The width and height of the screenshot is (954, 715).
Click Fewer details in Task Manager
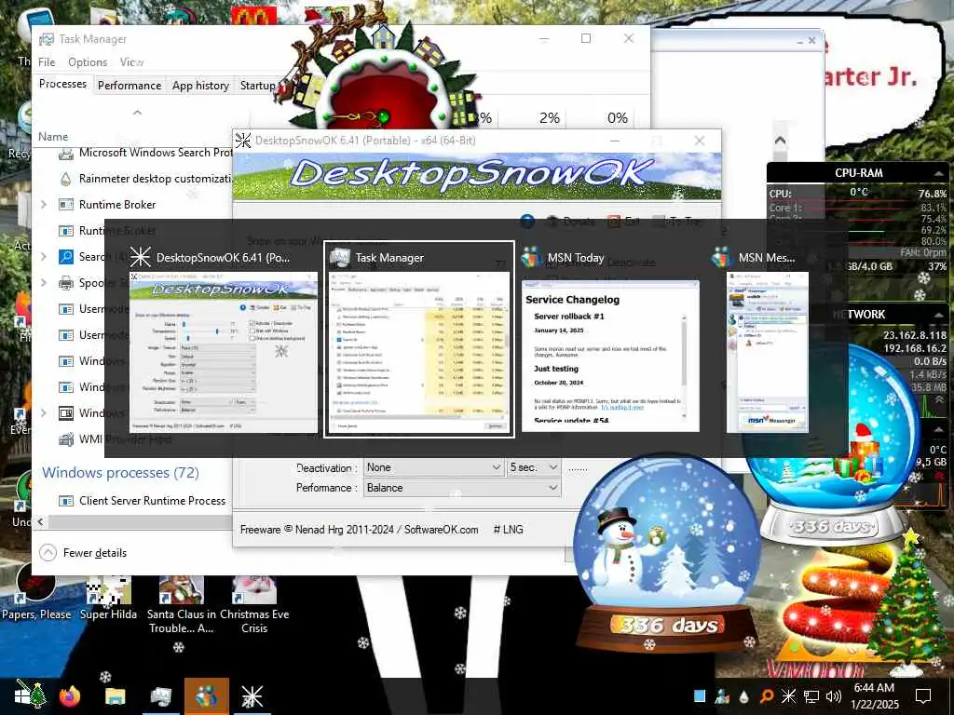(x=83, y=553)
